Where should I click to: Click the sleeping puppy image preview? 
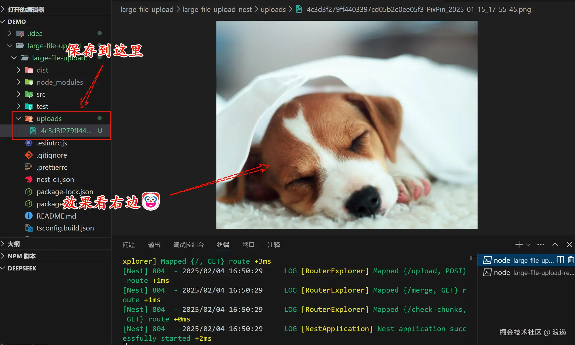click(347, 125)
